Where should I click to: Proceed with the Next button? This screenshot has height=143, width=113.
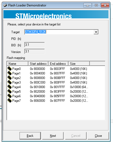pyautogui.click(x=53, y=136)
